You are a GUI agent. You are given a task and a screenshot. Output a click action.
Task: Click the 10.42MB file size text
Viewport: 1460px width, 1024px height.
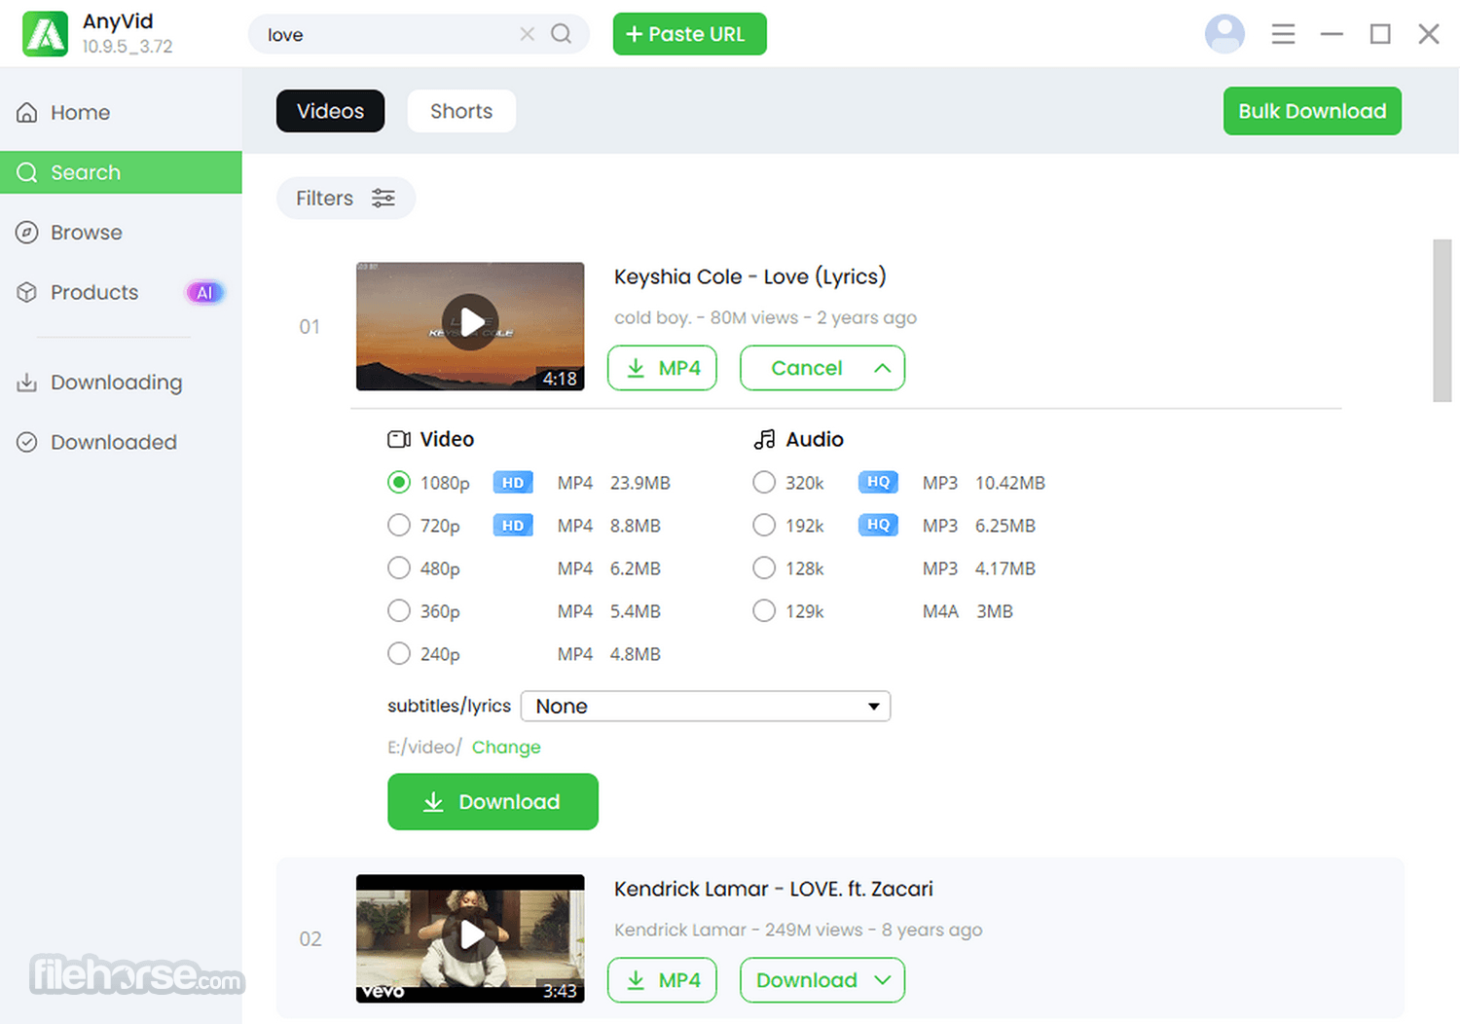coord(1010,483)
